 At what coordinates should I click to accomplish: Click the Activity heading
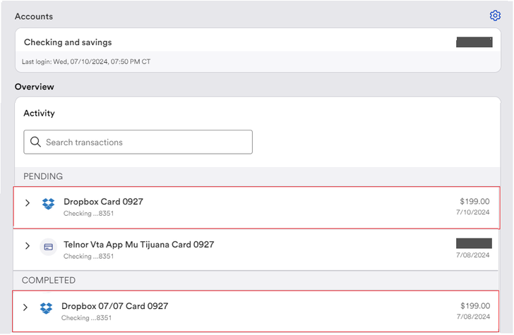tap(39, 114)
